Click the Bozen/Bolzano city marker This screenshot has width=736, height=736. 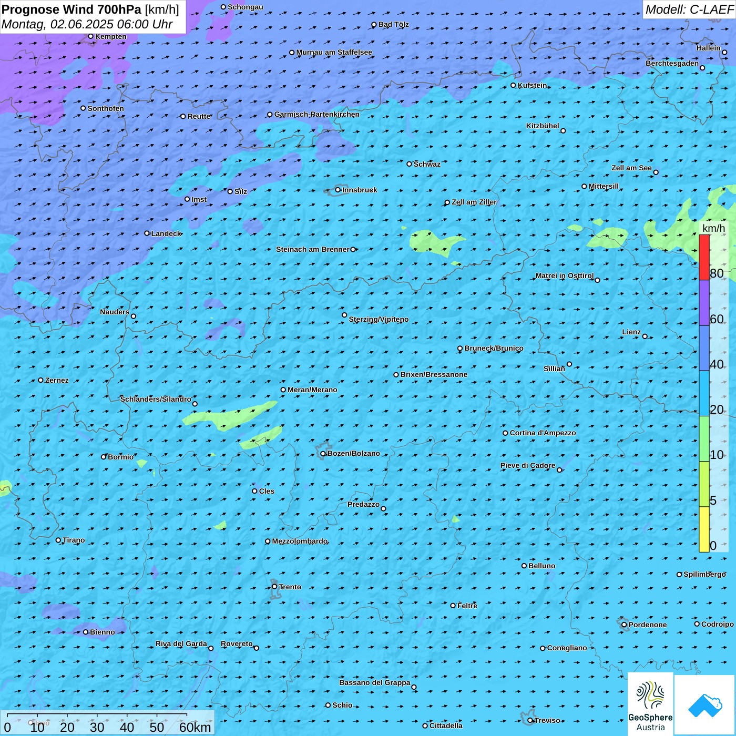pyautogui.click(x=323, y=454)
